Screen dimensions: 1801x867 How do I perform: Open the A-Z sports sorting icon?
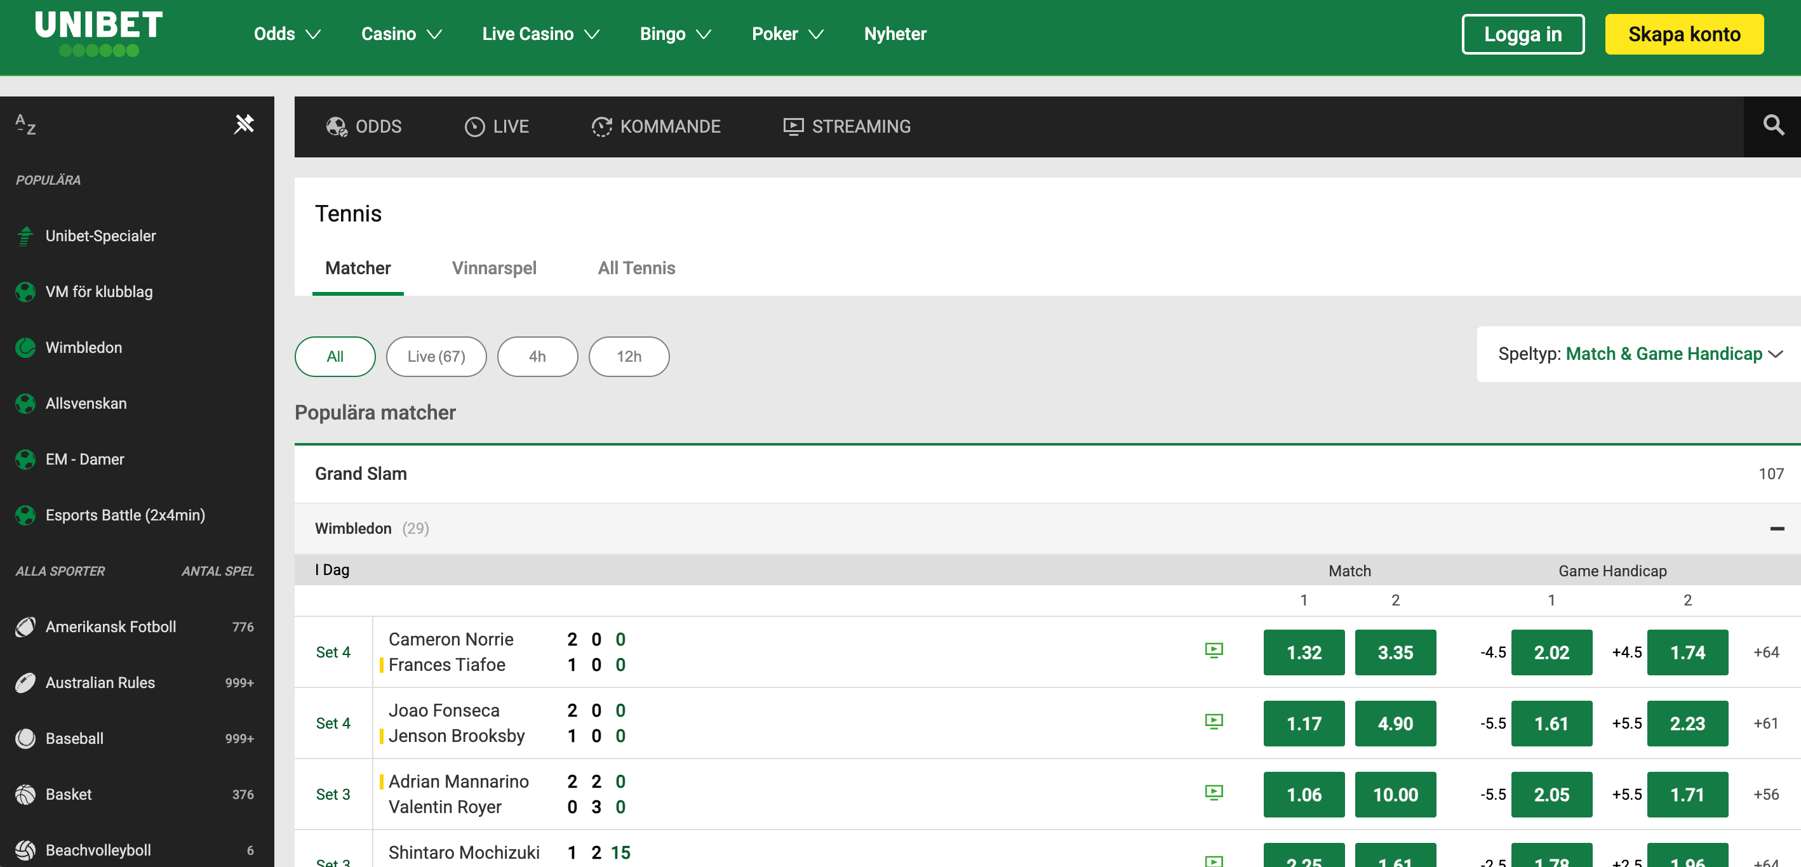[x=26, y=124]
